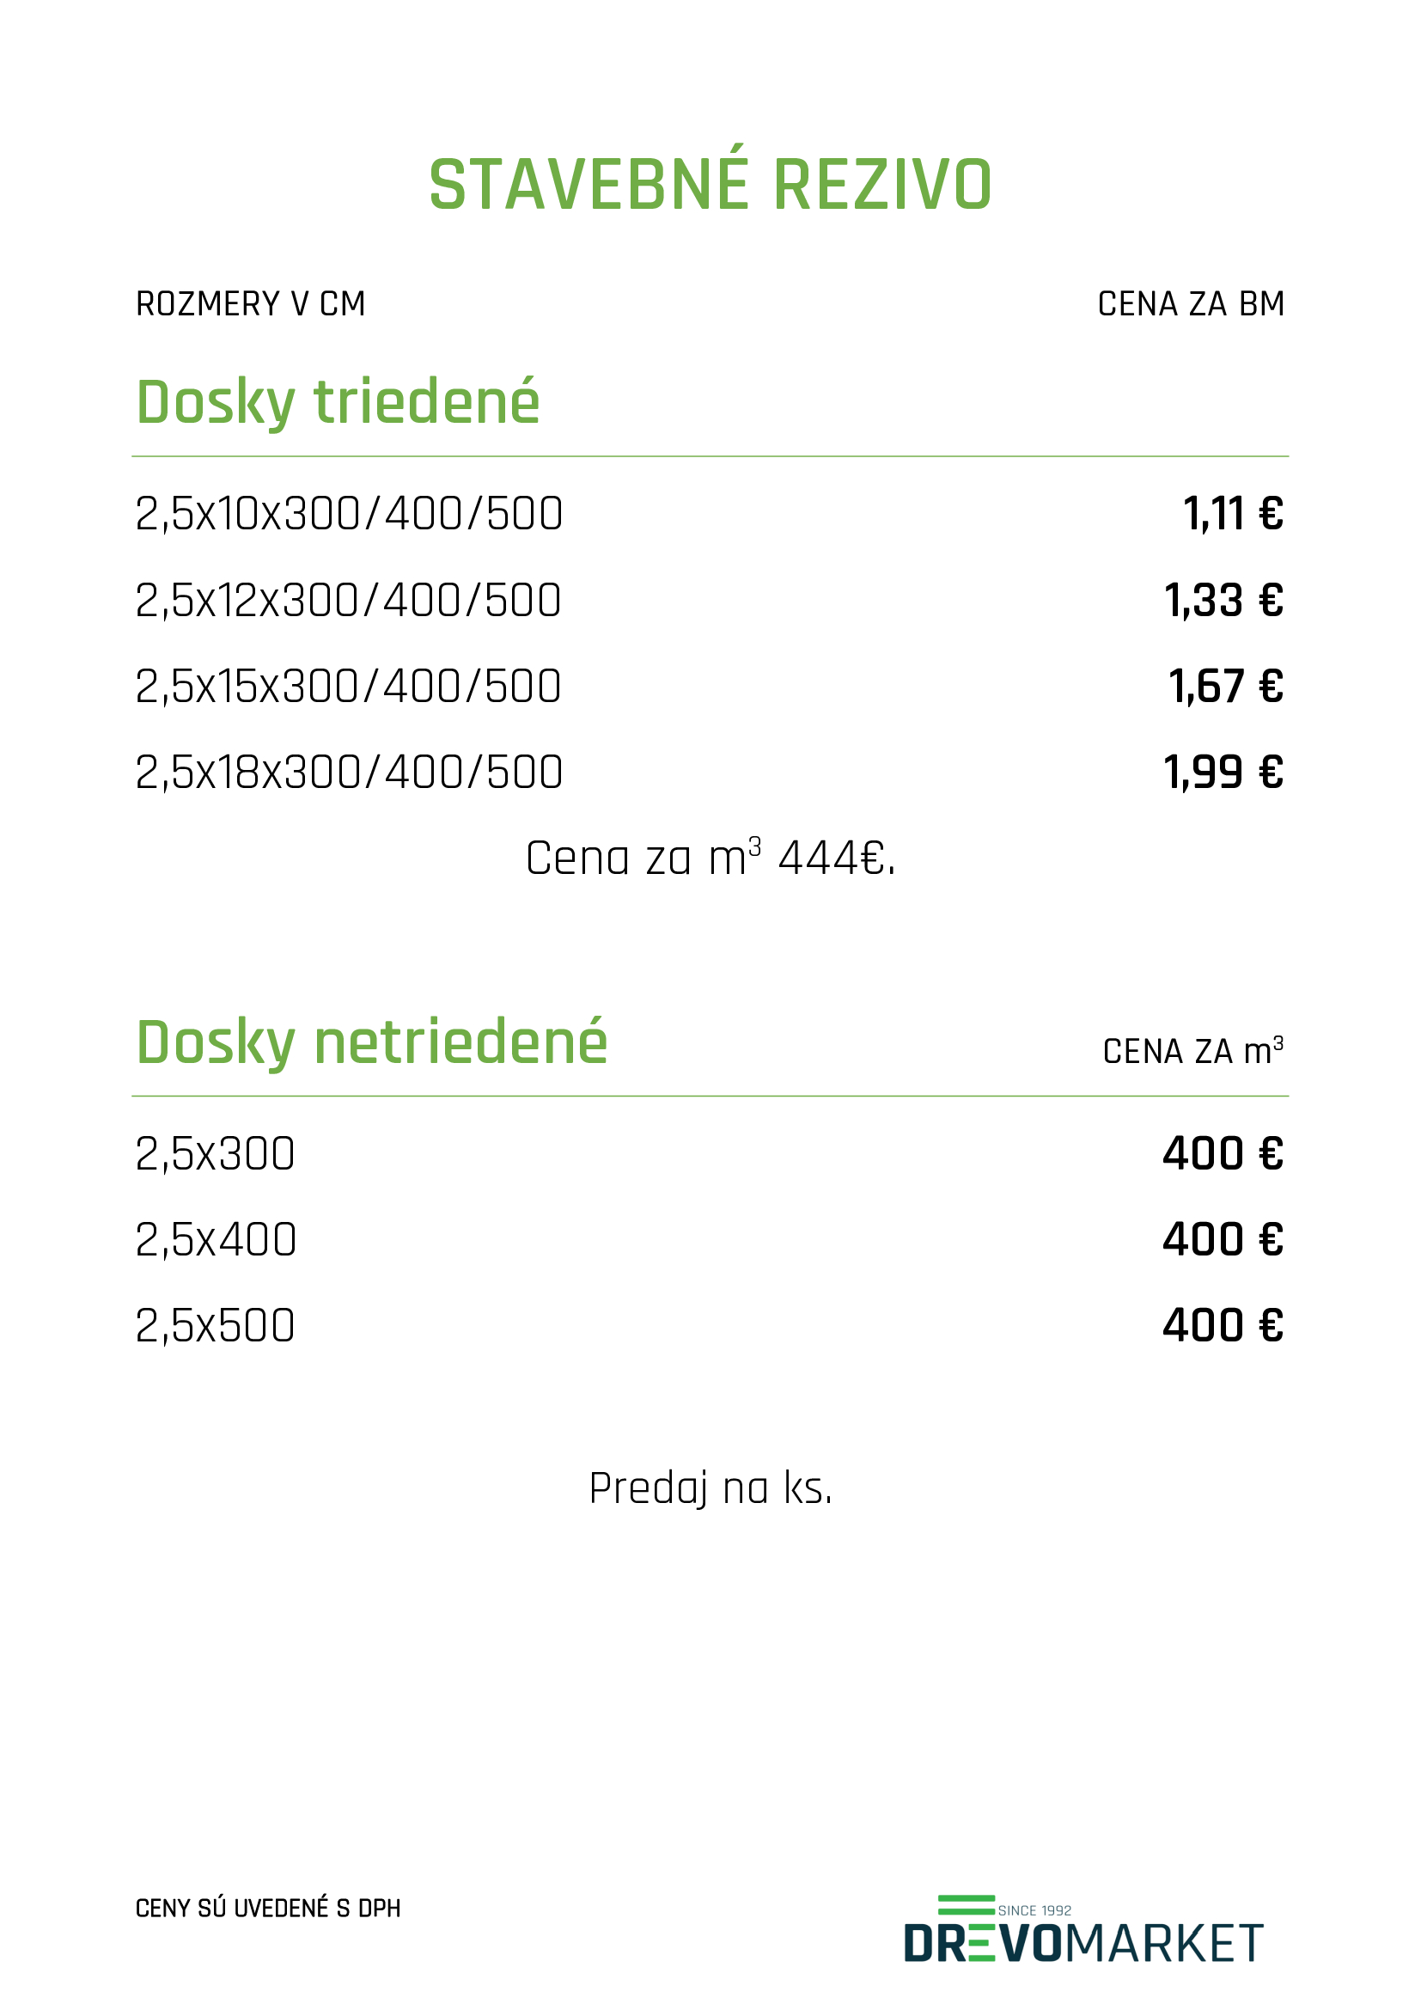Click the 2,5x18x300/400/500 dimension entry
The image size is (1421, 2010).
tap(348, 773)
